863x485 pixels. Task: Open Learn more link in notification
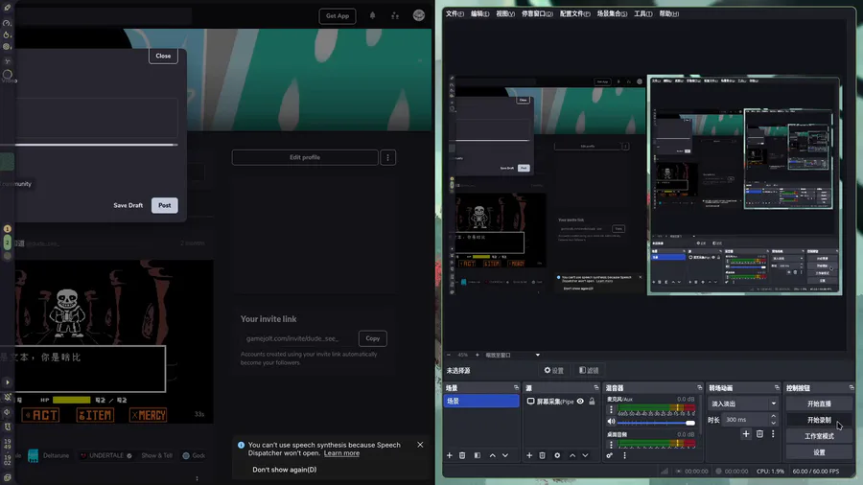[x=341, y=453]
